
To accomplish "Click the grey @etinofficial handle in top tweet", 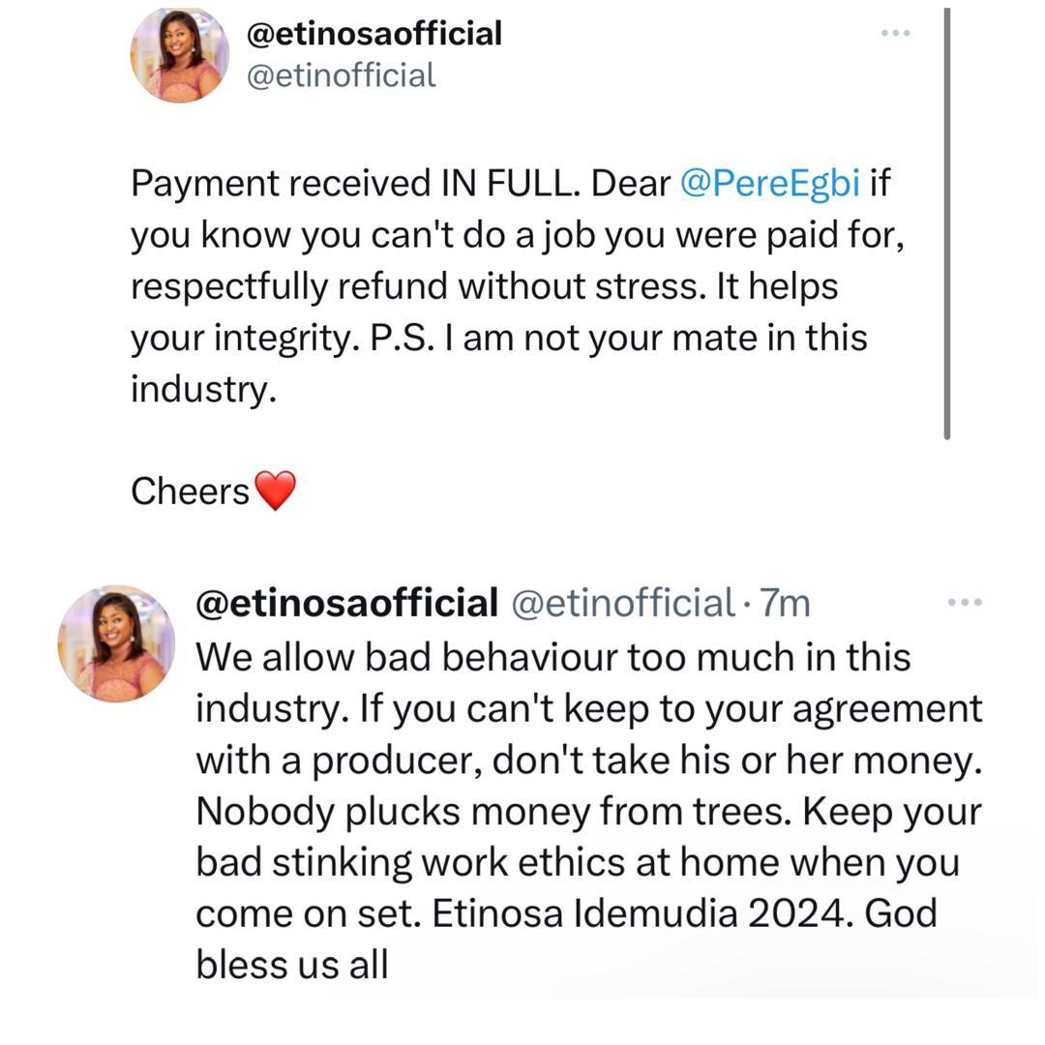I will pos(342,75).
